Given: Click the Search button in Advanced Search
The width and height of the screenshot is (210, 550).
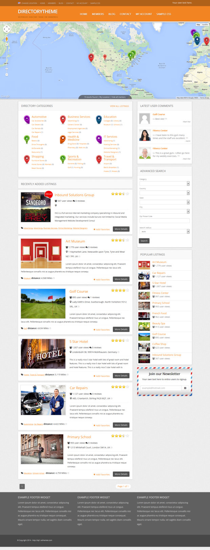Looking at the screenshot, I should coord(144,241).
